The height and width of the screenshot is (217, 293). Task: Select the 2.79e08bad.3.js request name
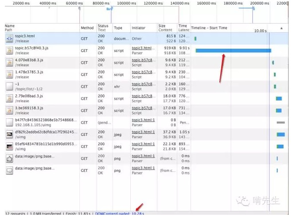pos(29,96)
